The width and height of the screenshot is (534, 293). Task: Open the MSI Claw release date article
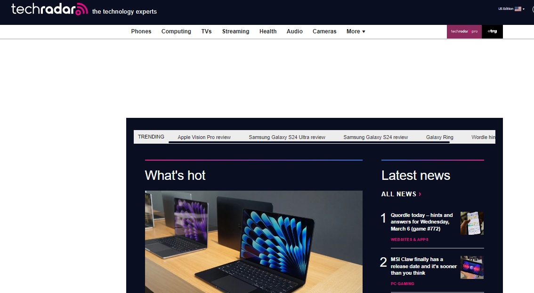coord(424,266)
